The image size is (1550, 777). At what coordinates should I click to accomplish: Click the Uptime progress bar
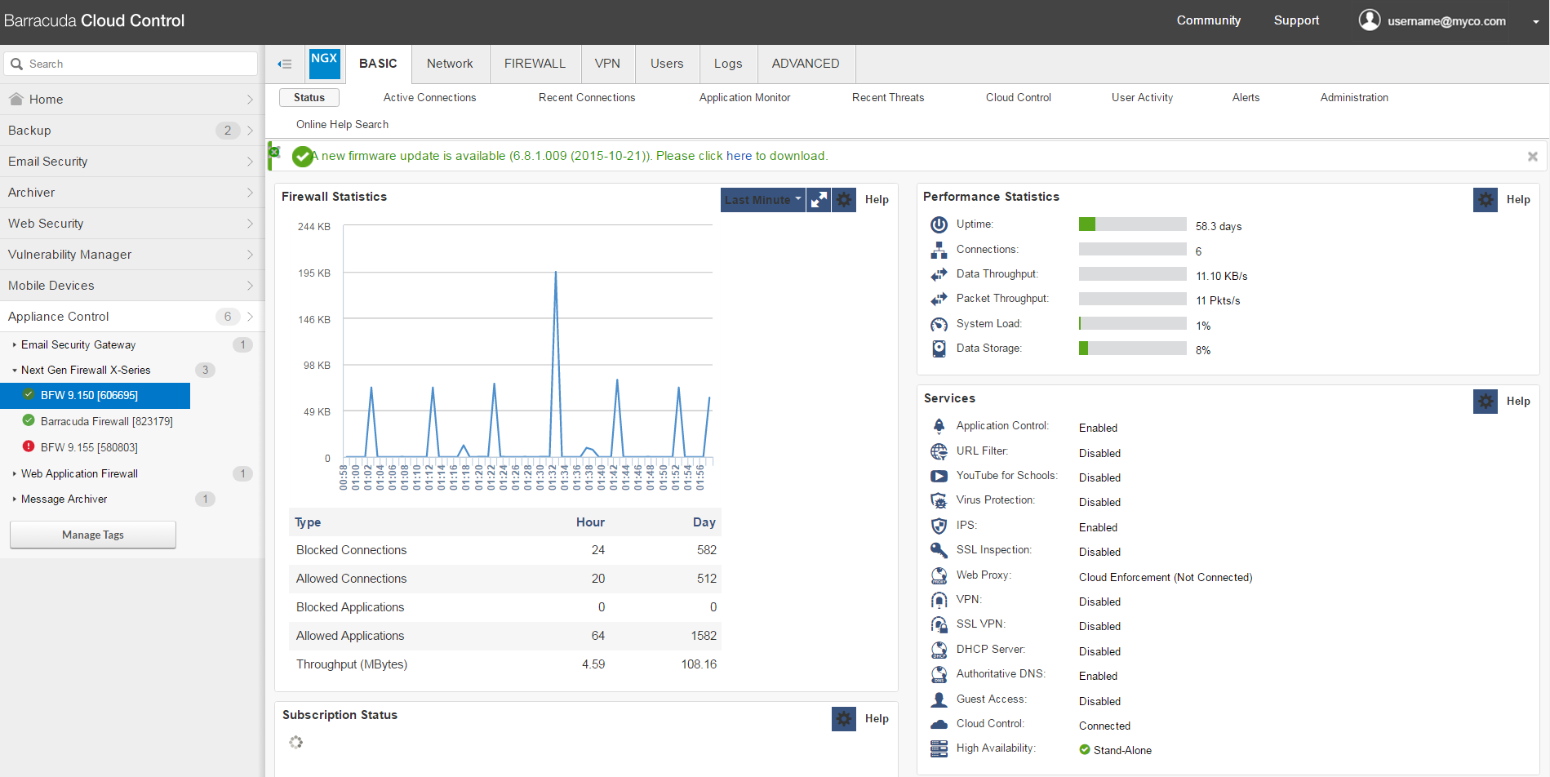click(x=1132, y=224)
